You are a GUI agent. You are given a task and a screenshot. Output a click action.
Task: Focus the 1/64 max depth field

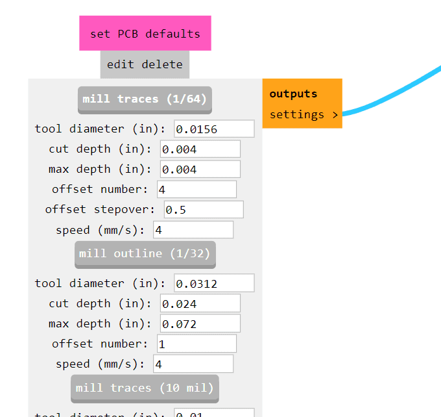[200, 170]
